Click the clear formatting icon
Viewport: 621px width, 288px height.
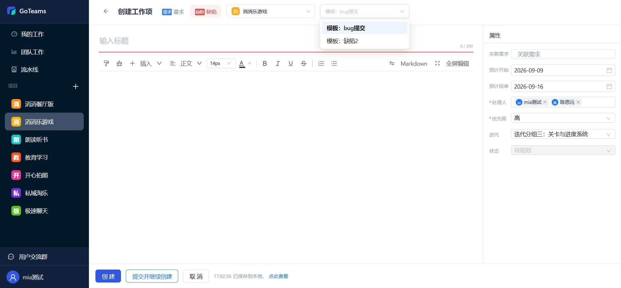(x=119, y=63)
